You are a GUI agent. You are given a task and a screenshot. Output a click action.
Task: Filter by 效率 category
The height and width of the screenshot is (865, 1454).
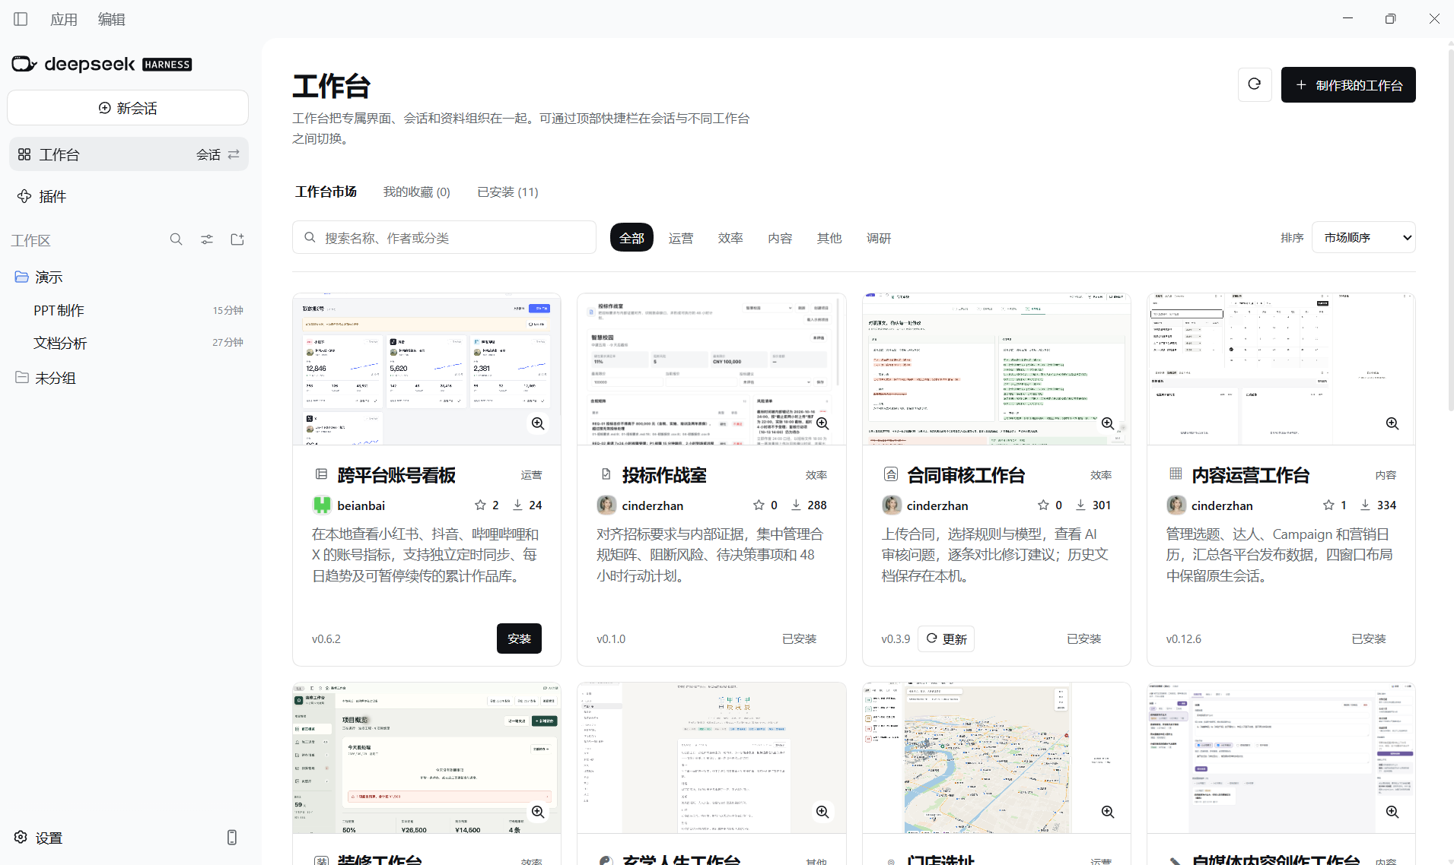click(730, 238)
